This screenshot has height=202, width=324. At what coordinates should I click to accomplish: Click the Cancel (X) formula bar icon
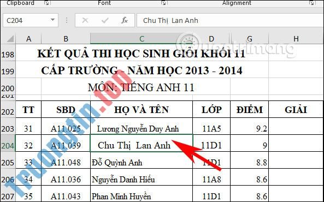click(x=85, y=20)
